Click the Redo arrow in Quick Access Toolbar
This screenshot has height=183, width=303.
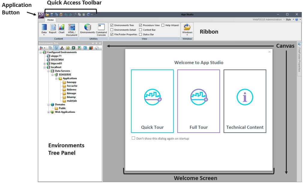click(x=70, y=15)
